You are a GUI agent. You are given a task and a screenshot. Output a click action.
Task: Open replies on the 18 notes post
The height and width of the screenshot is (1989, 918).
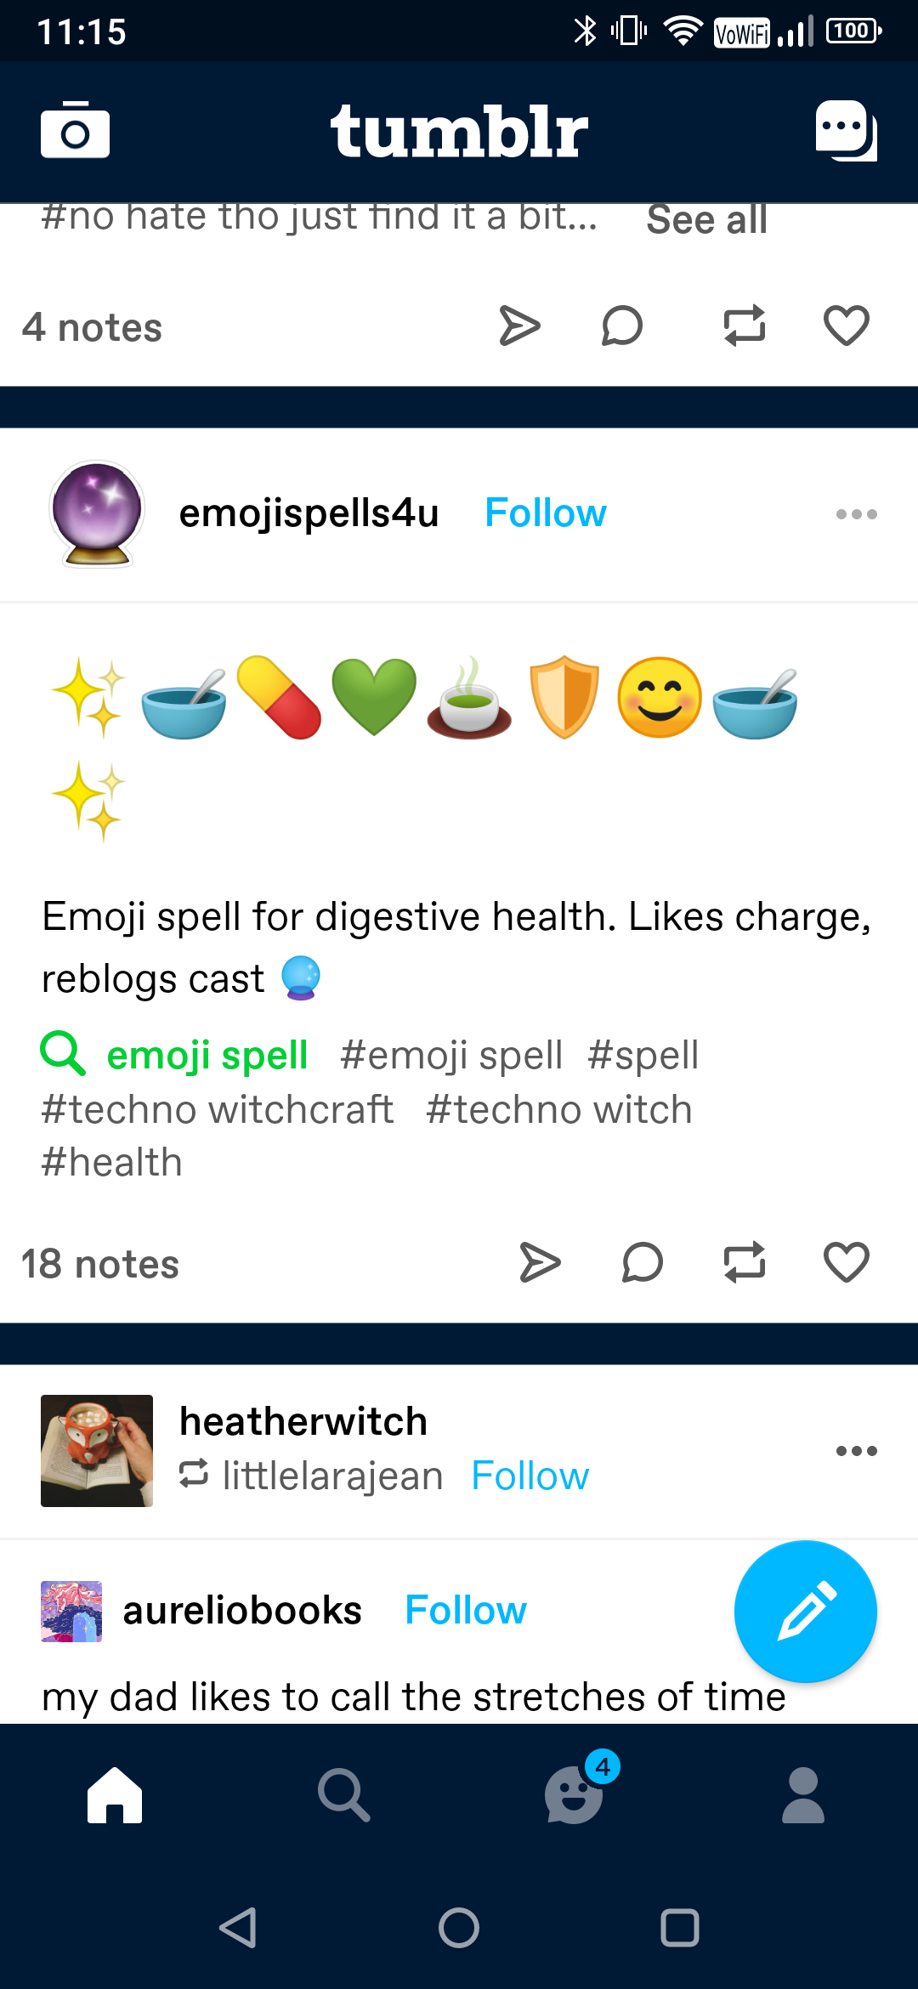pos(643,1262)
